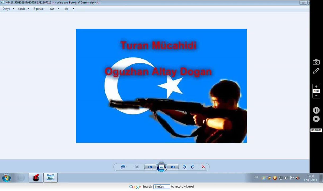The image size is (323, 191).
Task: Go to the previous photo
Action: (150, 167)
